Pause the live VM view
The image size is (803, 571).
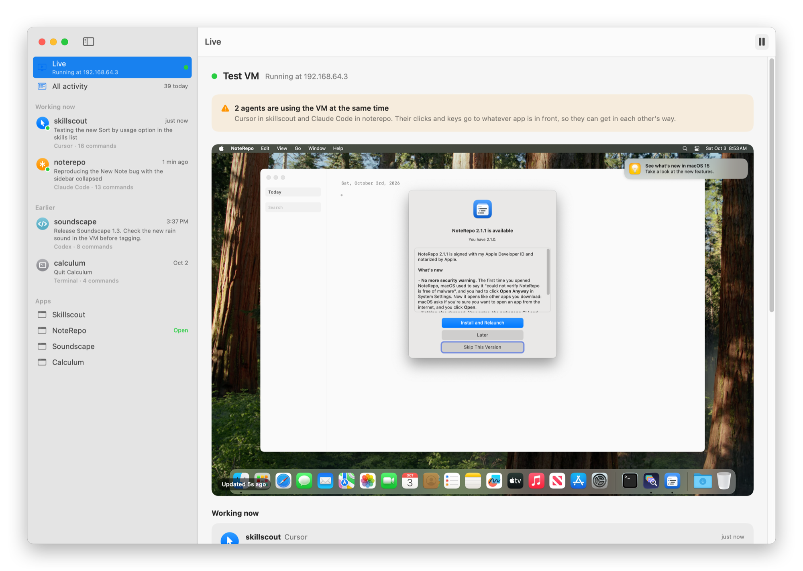coord(761,42)
